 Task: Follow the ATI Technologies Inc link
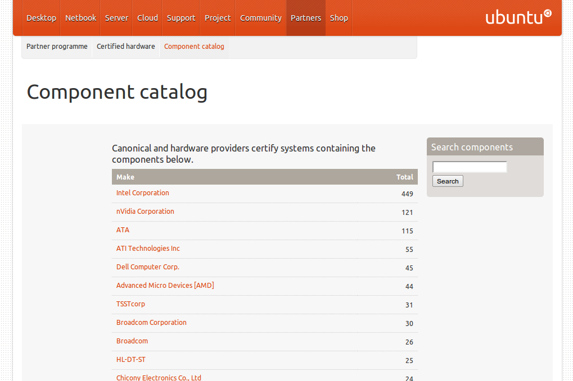[x=148, y=249]
